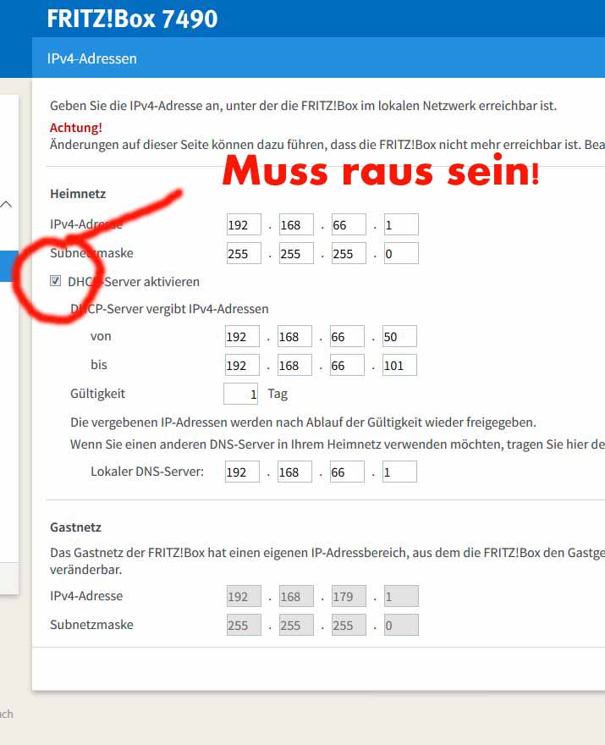Edit Heimnetz Subnetzmaske third octet field
Viewport: 605px width, 745px height.
pyautogui.click(x=349, y=254)
